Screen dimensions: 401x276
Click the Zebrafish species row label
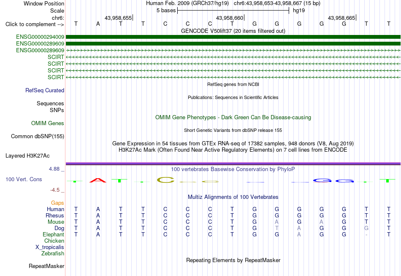point(53,254)
